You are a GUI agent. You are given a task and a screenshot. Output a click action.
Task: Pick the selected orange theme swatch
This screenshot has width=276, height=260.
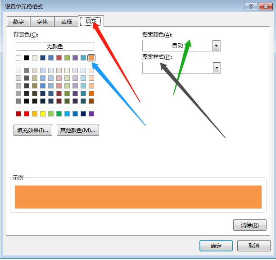tap(91, 58)
